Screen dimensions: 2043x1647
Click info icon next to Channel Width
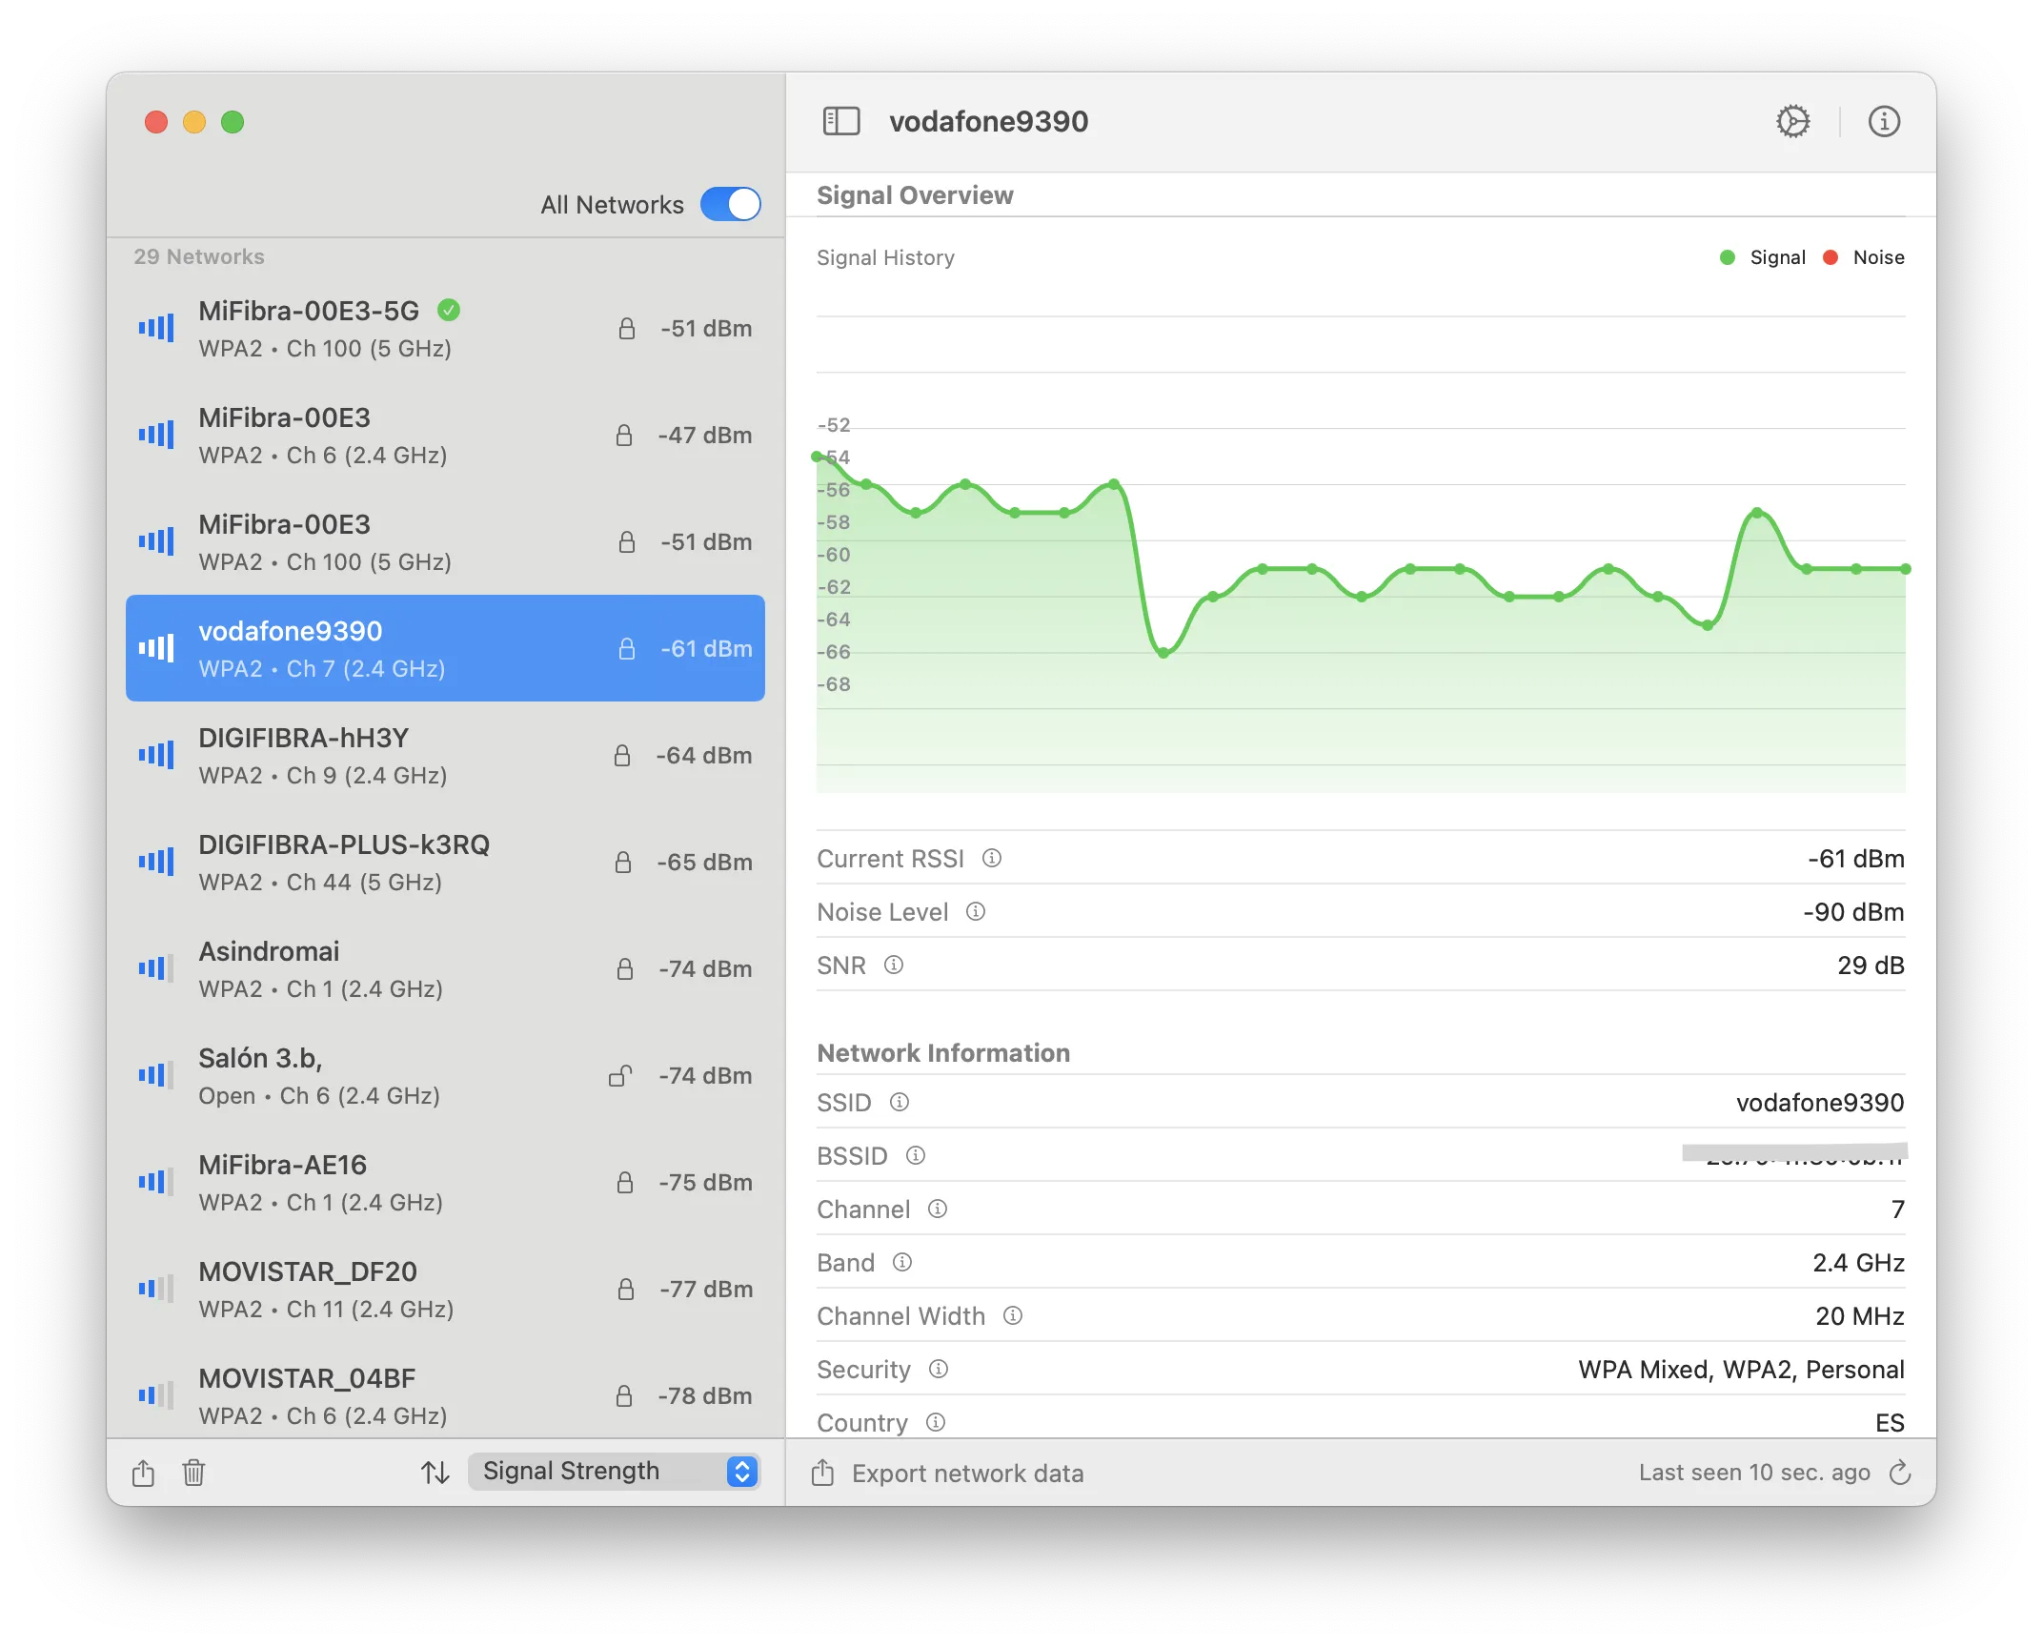tap(1013, 1315)
